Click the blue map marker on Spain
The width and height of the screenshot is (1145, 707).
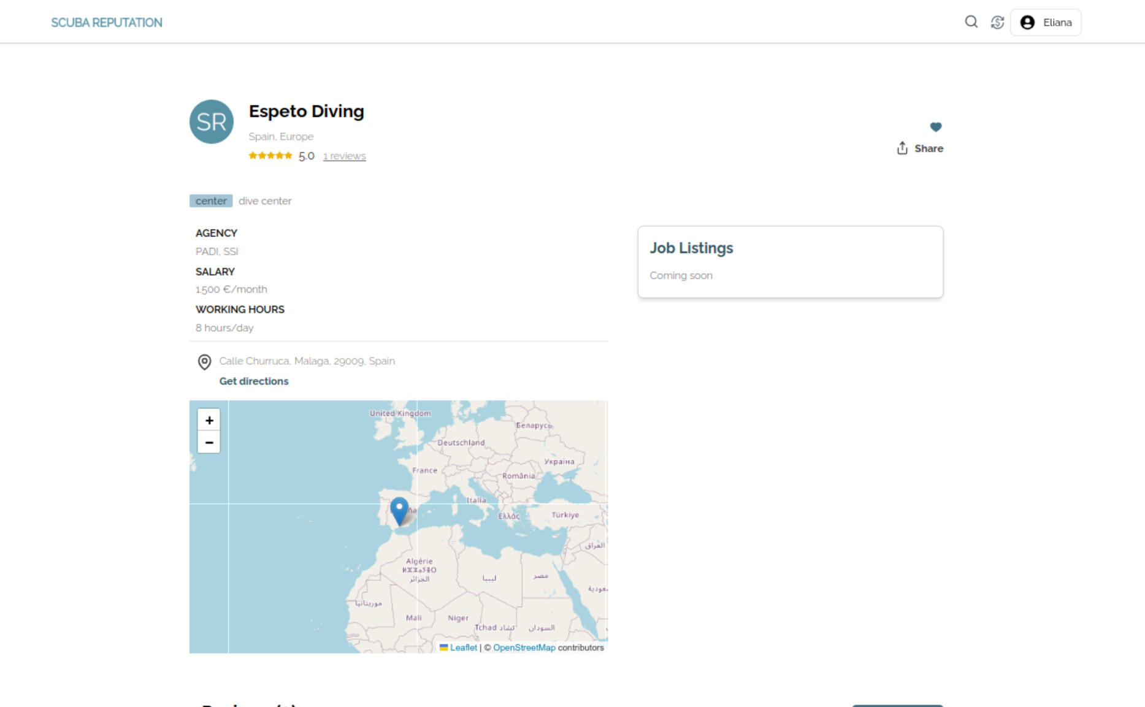[399, 511]
